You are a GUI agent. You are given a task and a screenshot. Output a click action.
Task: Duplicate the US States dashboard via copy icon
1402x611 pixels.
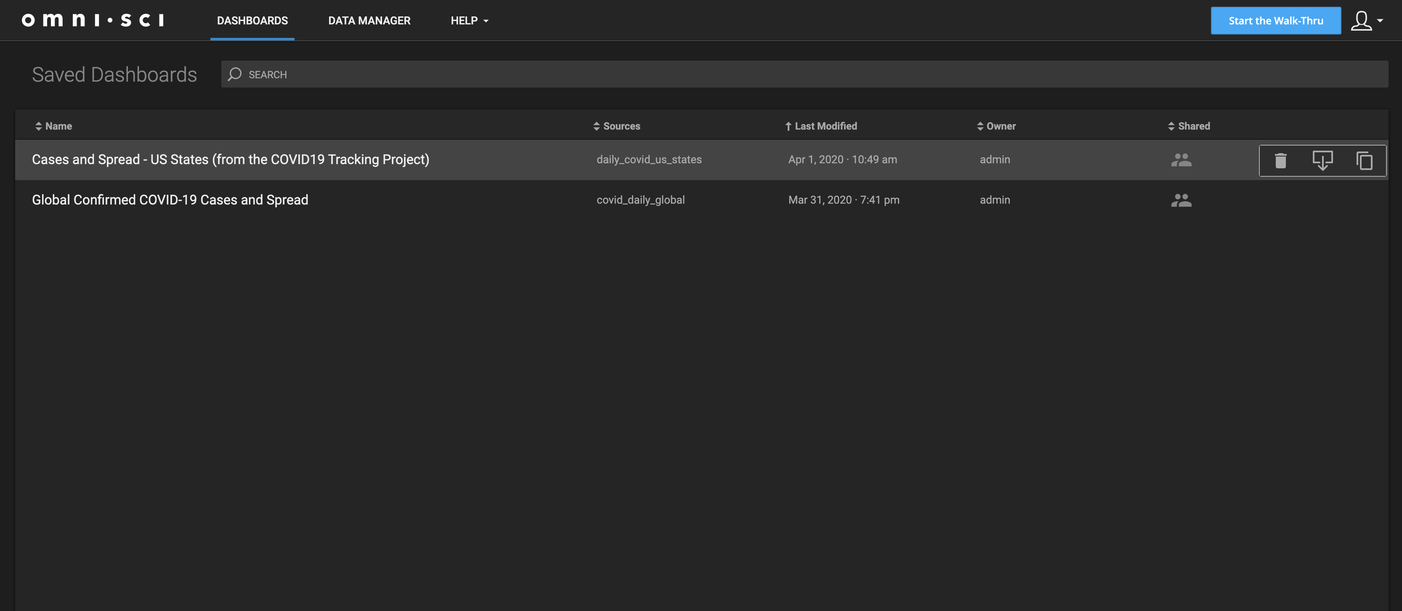[x=1364, y=160]
